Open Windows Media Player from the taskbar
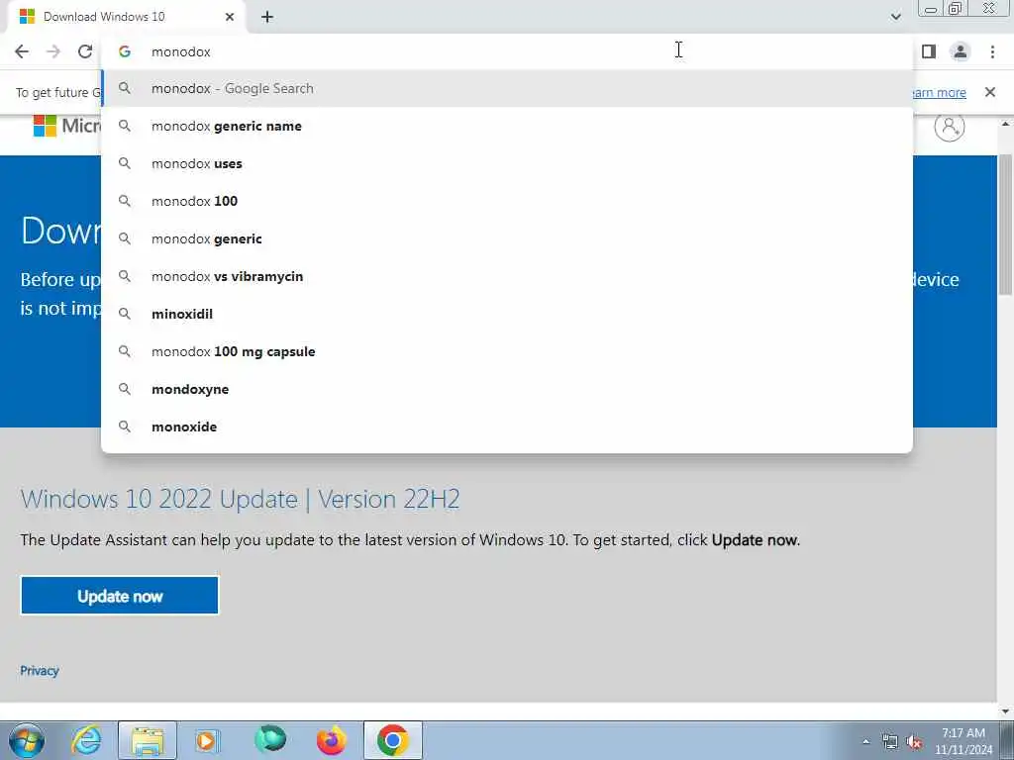Screen dimensions: 1014x760 click(208, 740)
